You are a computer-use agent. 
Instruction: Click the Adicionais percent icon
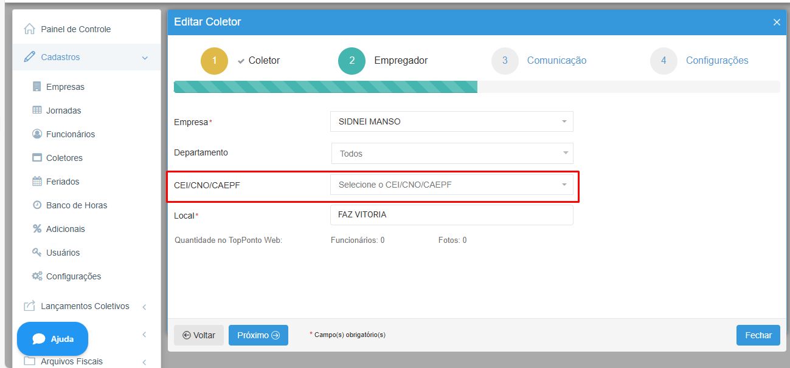[x=36, y=229]
